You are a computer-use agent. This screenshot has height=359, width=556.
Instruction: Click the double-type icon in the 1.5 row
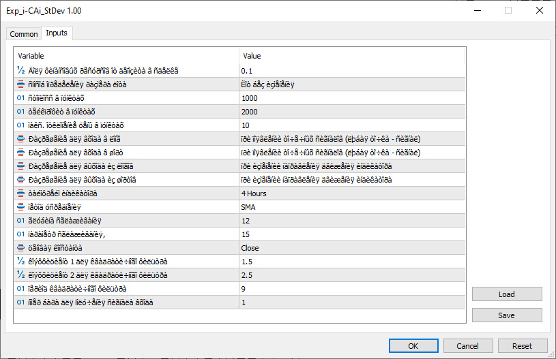click(x=20, y=262)
